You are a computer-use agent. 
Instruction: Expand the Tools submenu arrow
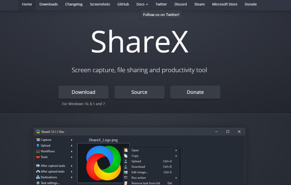tap(72, 157)
